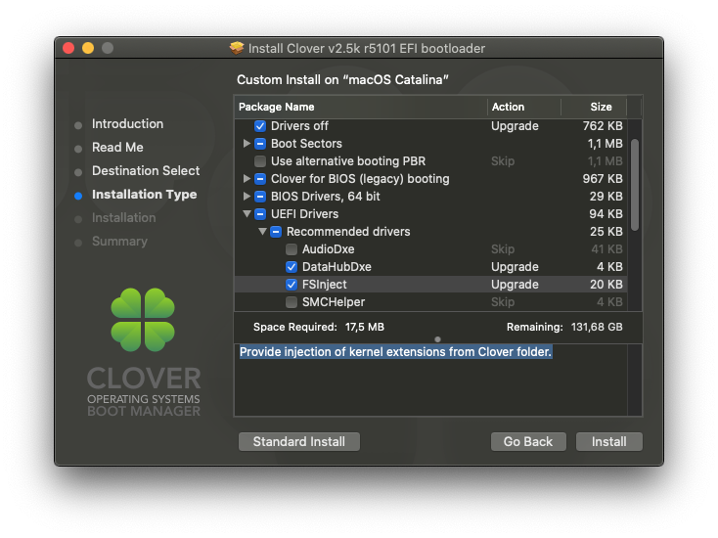Click the 967 KB size value
The height and width of the screenshot is (538, 718).
603,179
